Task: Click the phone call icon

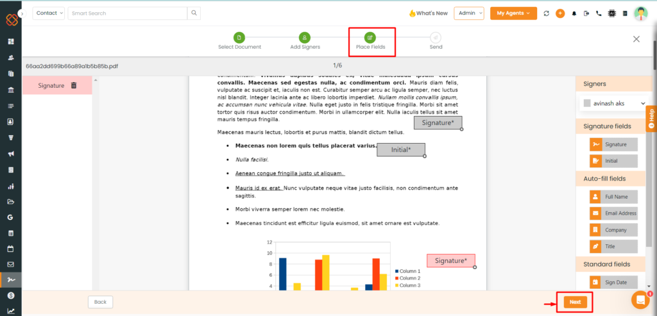Action: click(x=599, y=13)
